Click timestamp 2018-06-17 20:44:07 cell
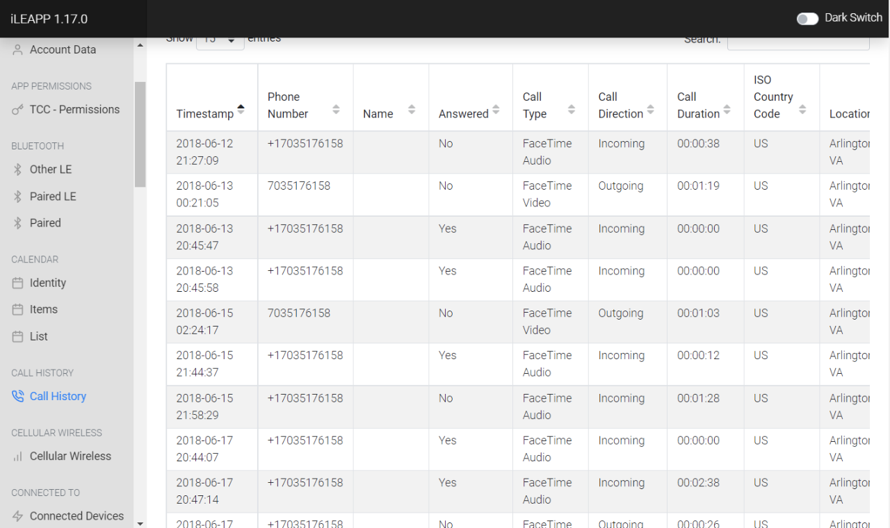Image resolution: width=890 pixels, height=528 pixels. click(x=212, y=449)
